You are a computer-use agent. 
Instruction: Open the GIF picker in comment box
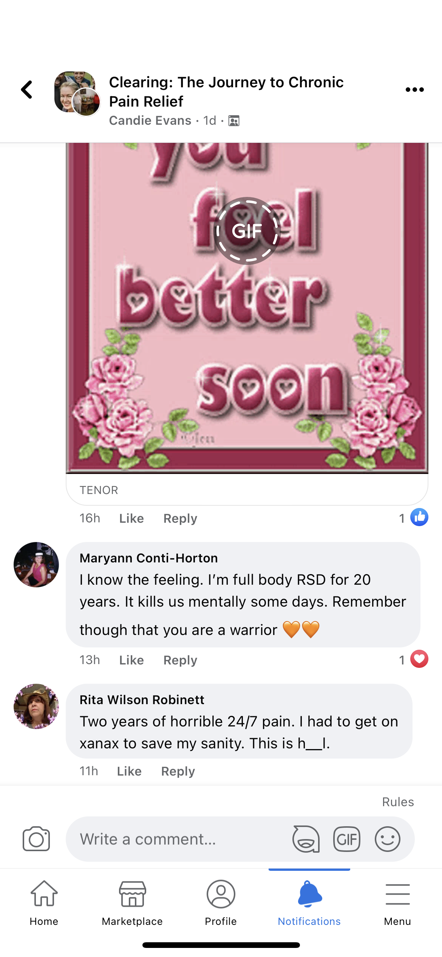pos(346,839)
